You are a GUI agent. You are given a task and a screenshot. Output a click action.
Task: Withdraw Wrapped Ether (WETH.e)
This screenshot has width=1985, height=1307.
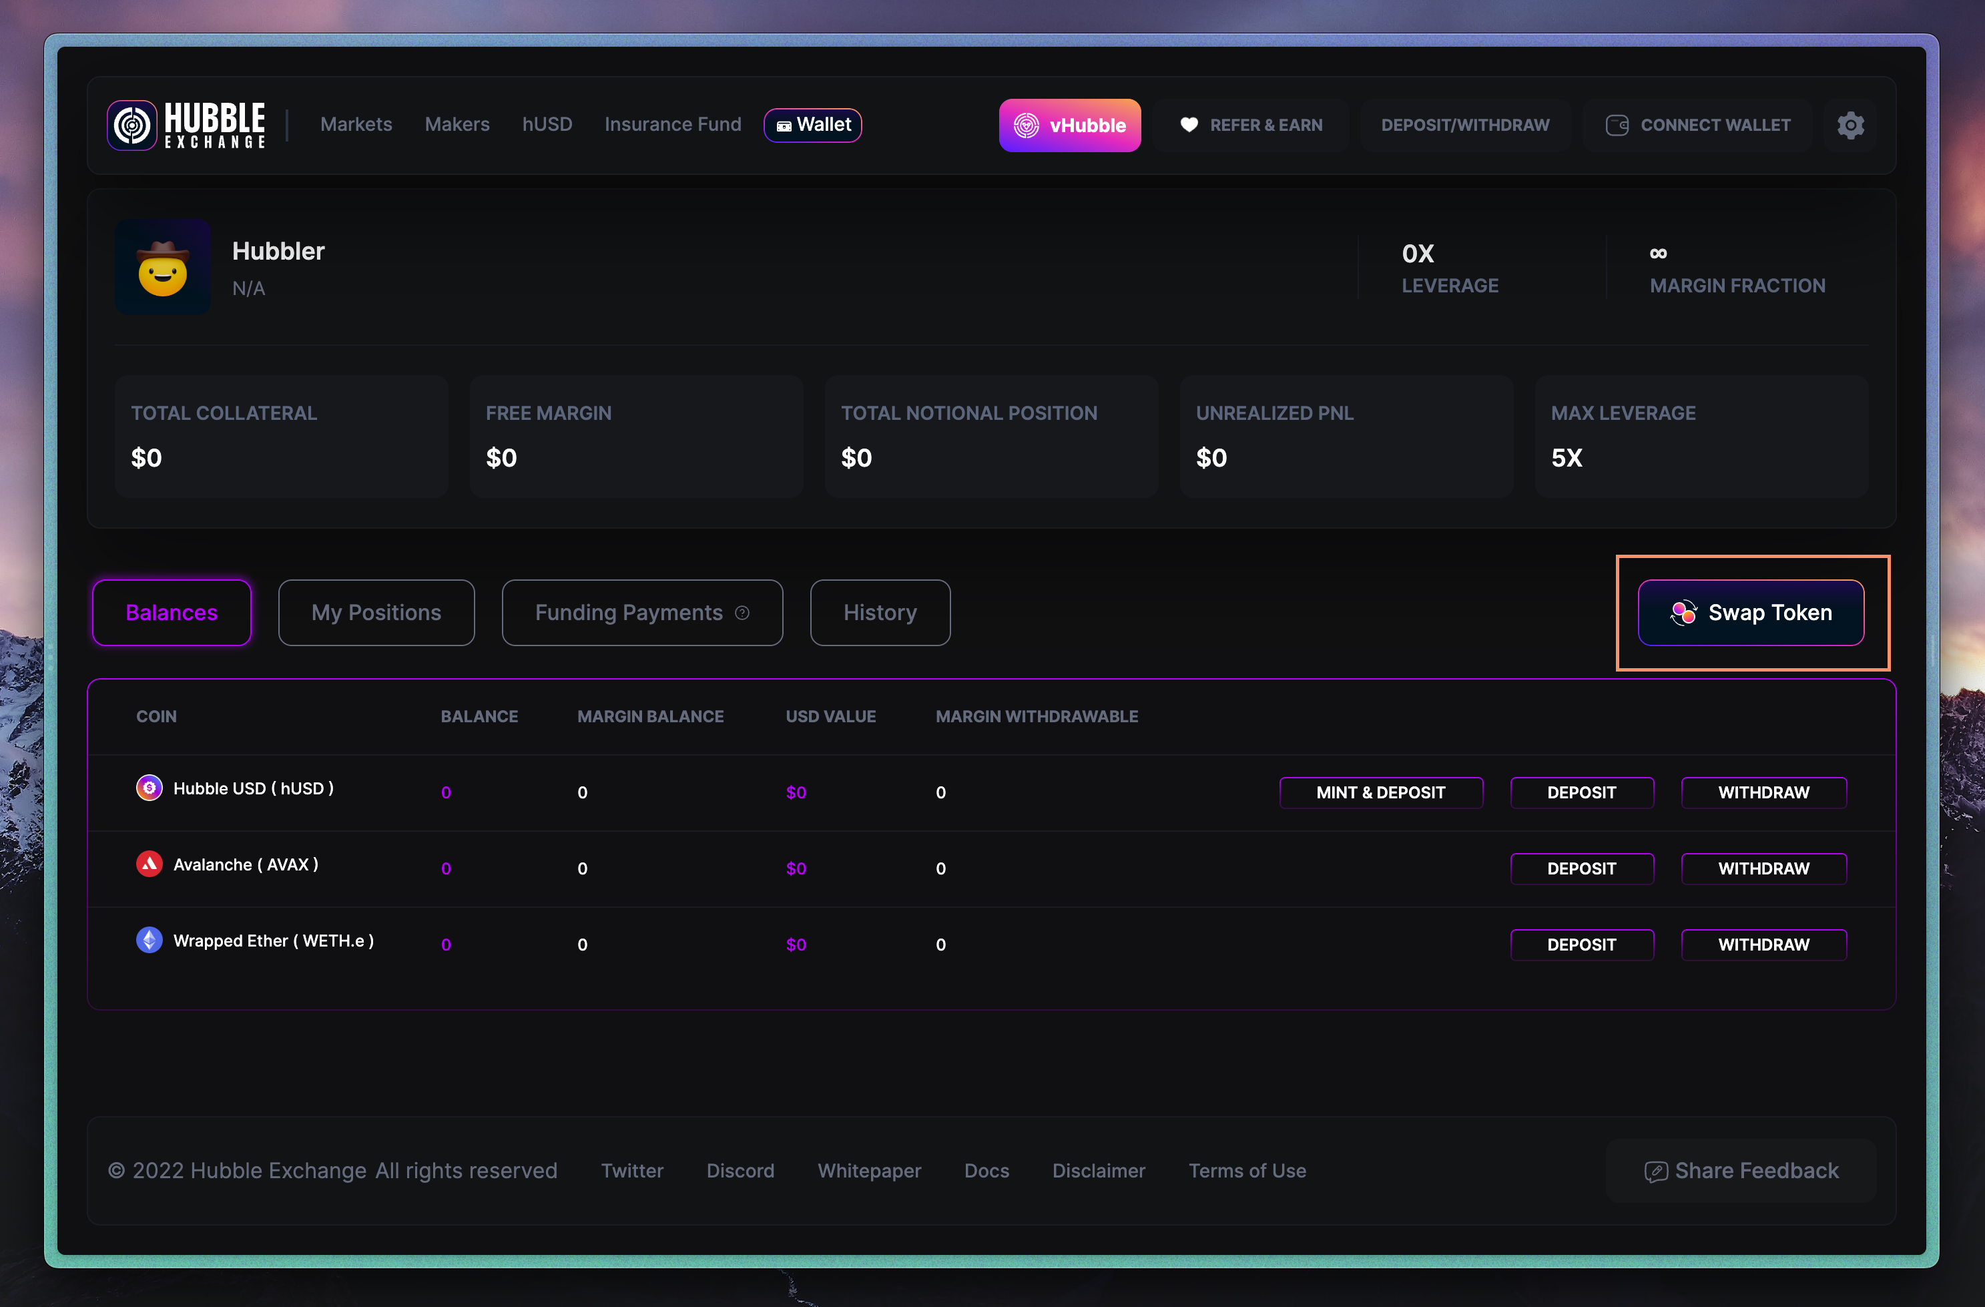1763,944
